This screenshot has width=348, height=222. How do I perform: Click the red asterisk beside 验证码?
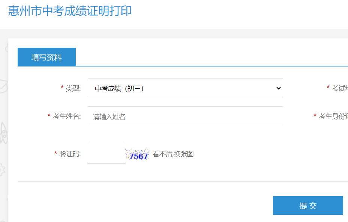(x=56, y=154)
